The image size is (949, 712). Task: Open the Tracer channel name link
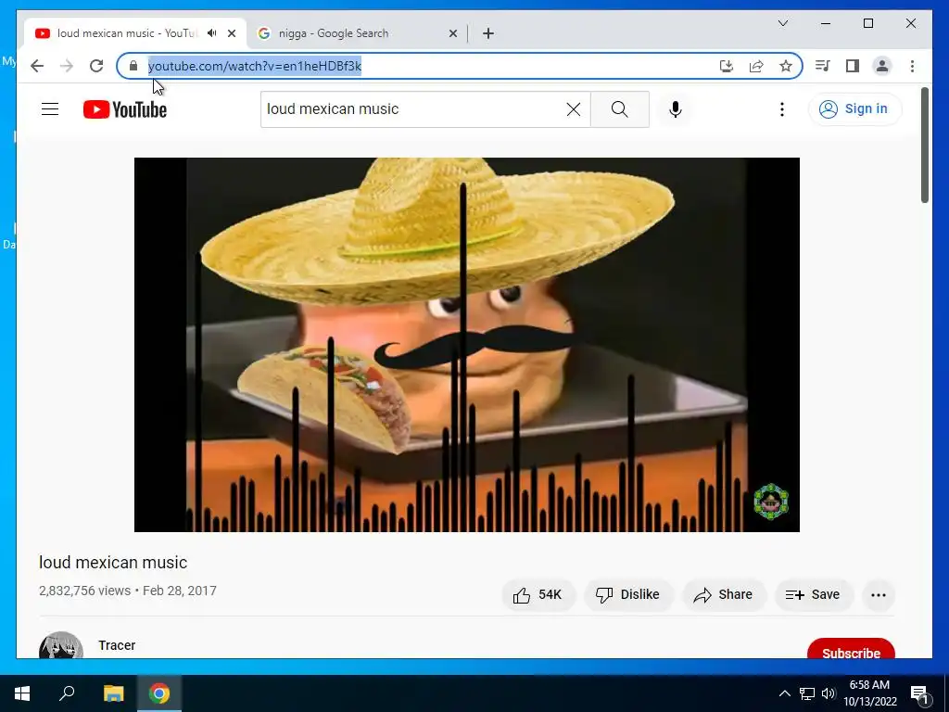[117, 645]
